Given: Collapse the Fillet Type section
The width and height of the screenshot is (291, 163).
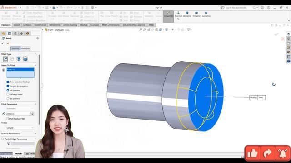Looking at the screenshot, I should pos(35,54).
